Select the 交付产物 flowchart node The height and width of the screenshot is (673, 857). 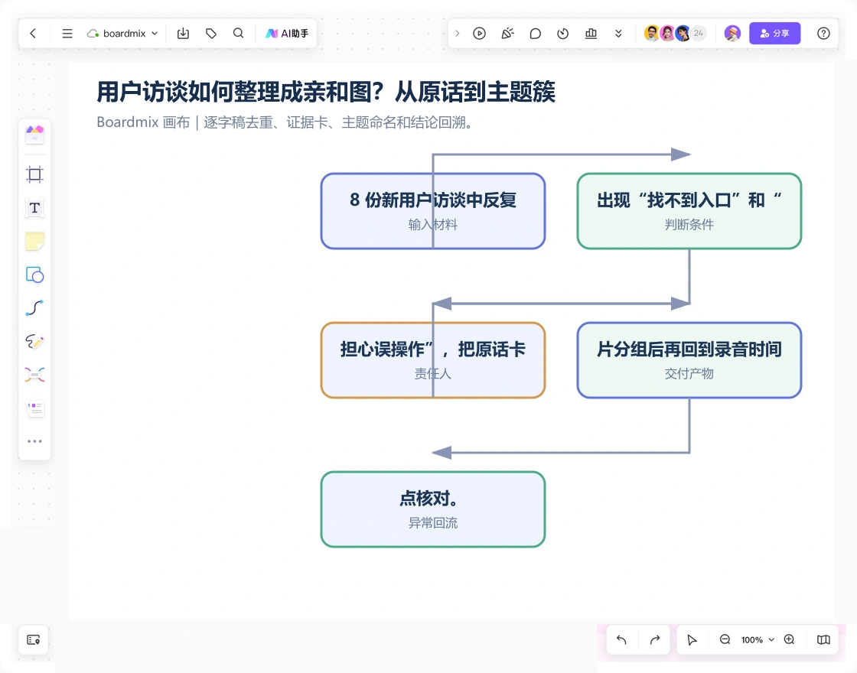point(689,360)
